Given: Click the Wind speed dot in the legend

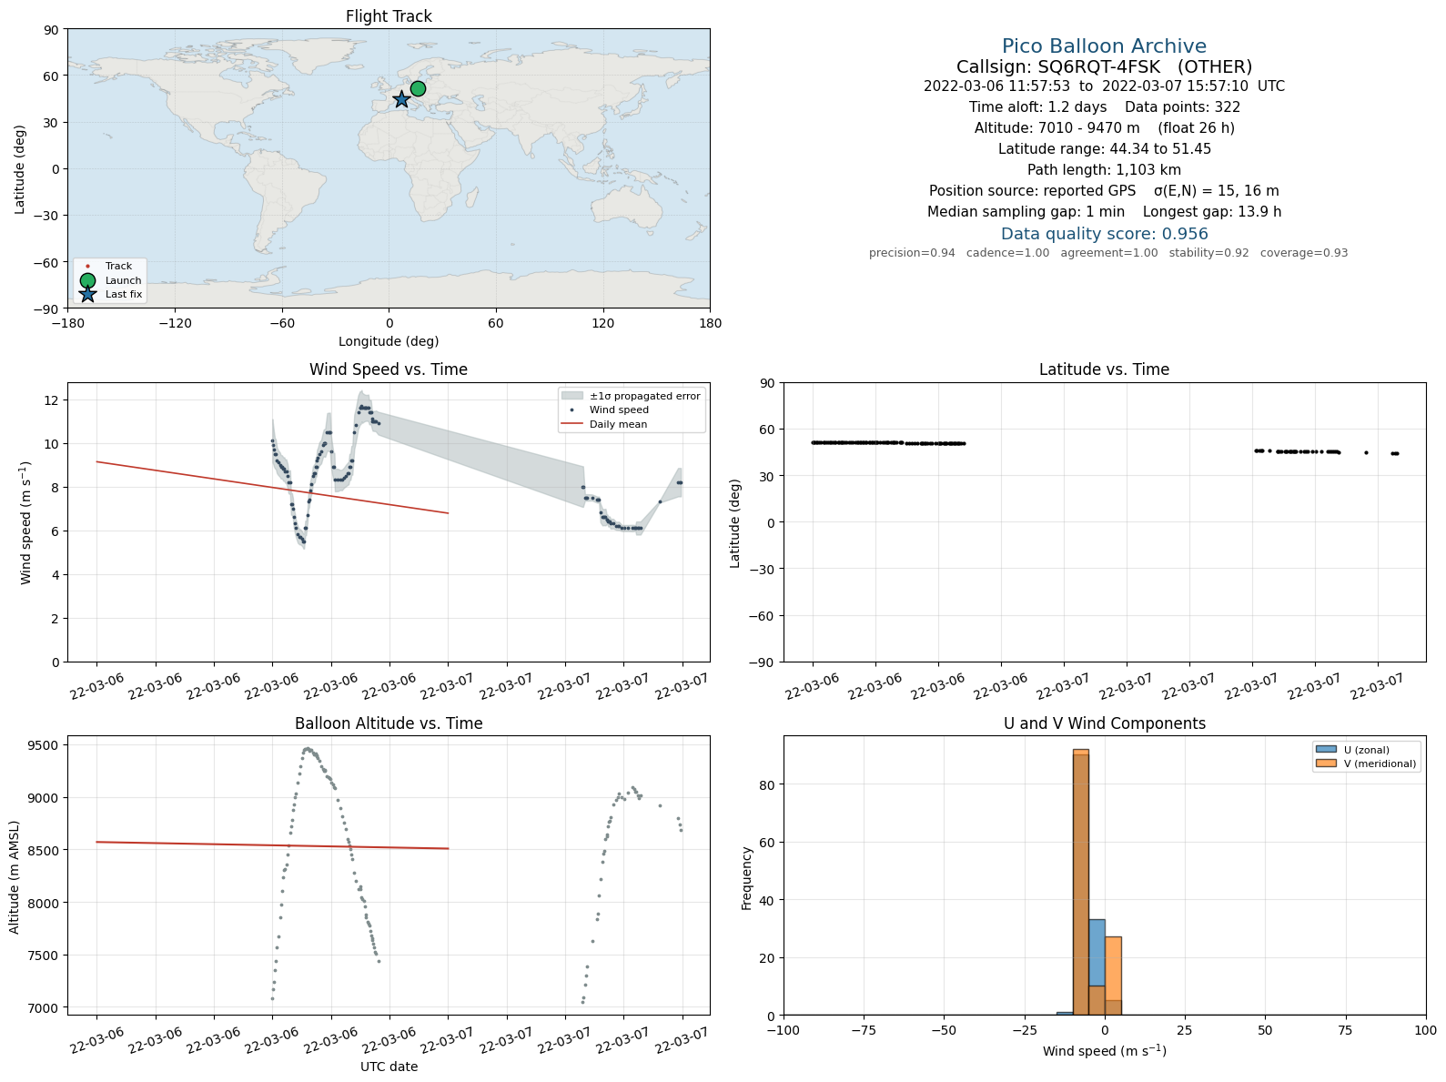Looking at the screenshot, I should click(x=572, y=410).
